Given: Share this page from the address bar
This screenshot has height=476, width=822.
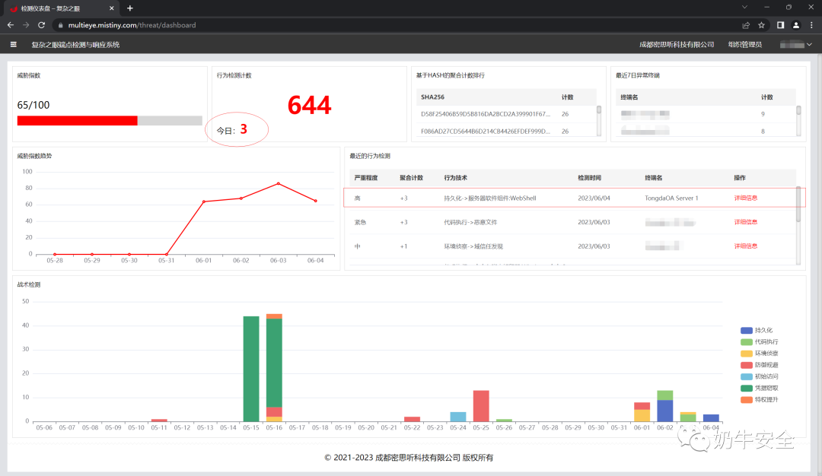Looking at the screenshot, I should [745, 24].
